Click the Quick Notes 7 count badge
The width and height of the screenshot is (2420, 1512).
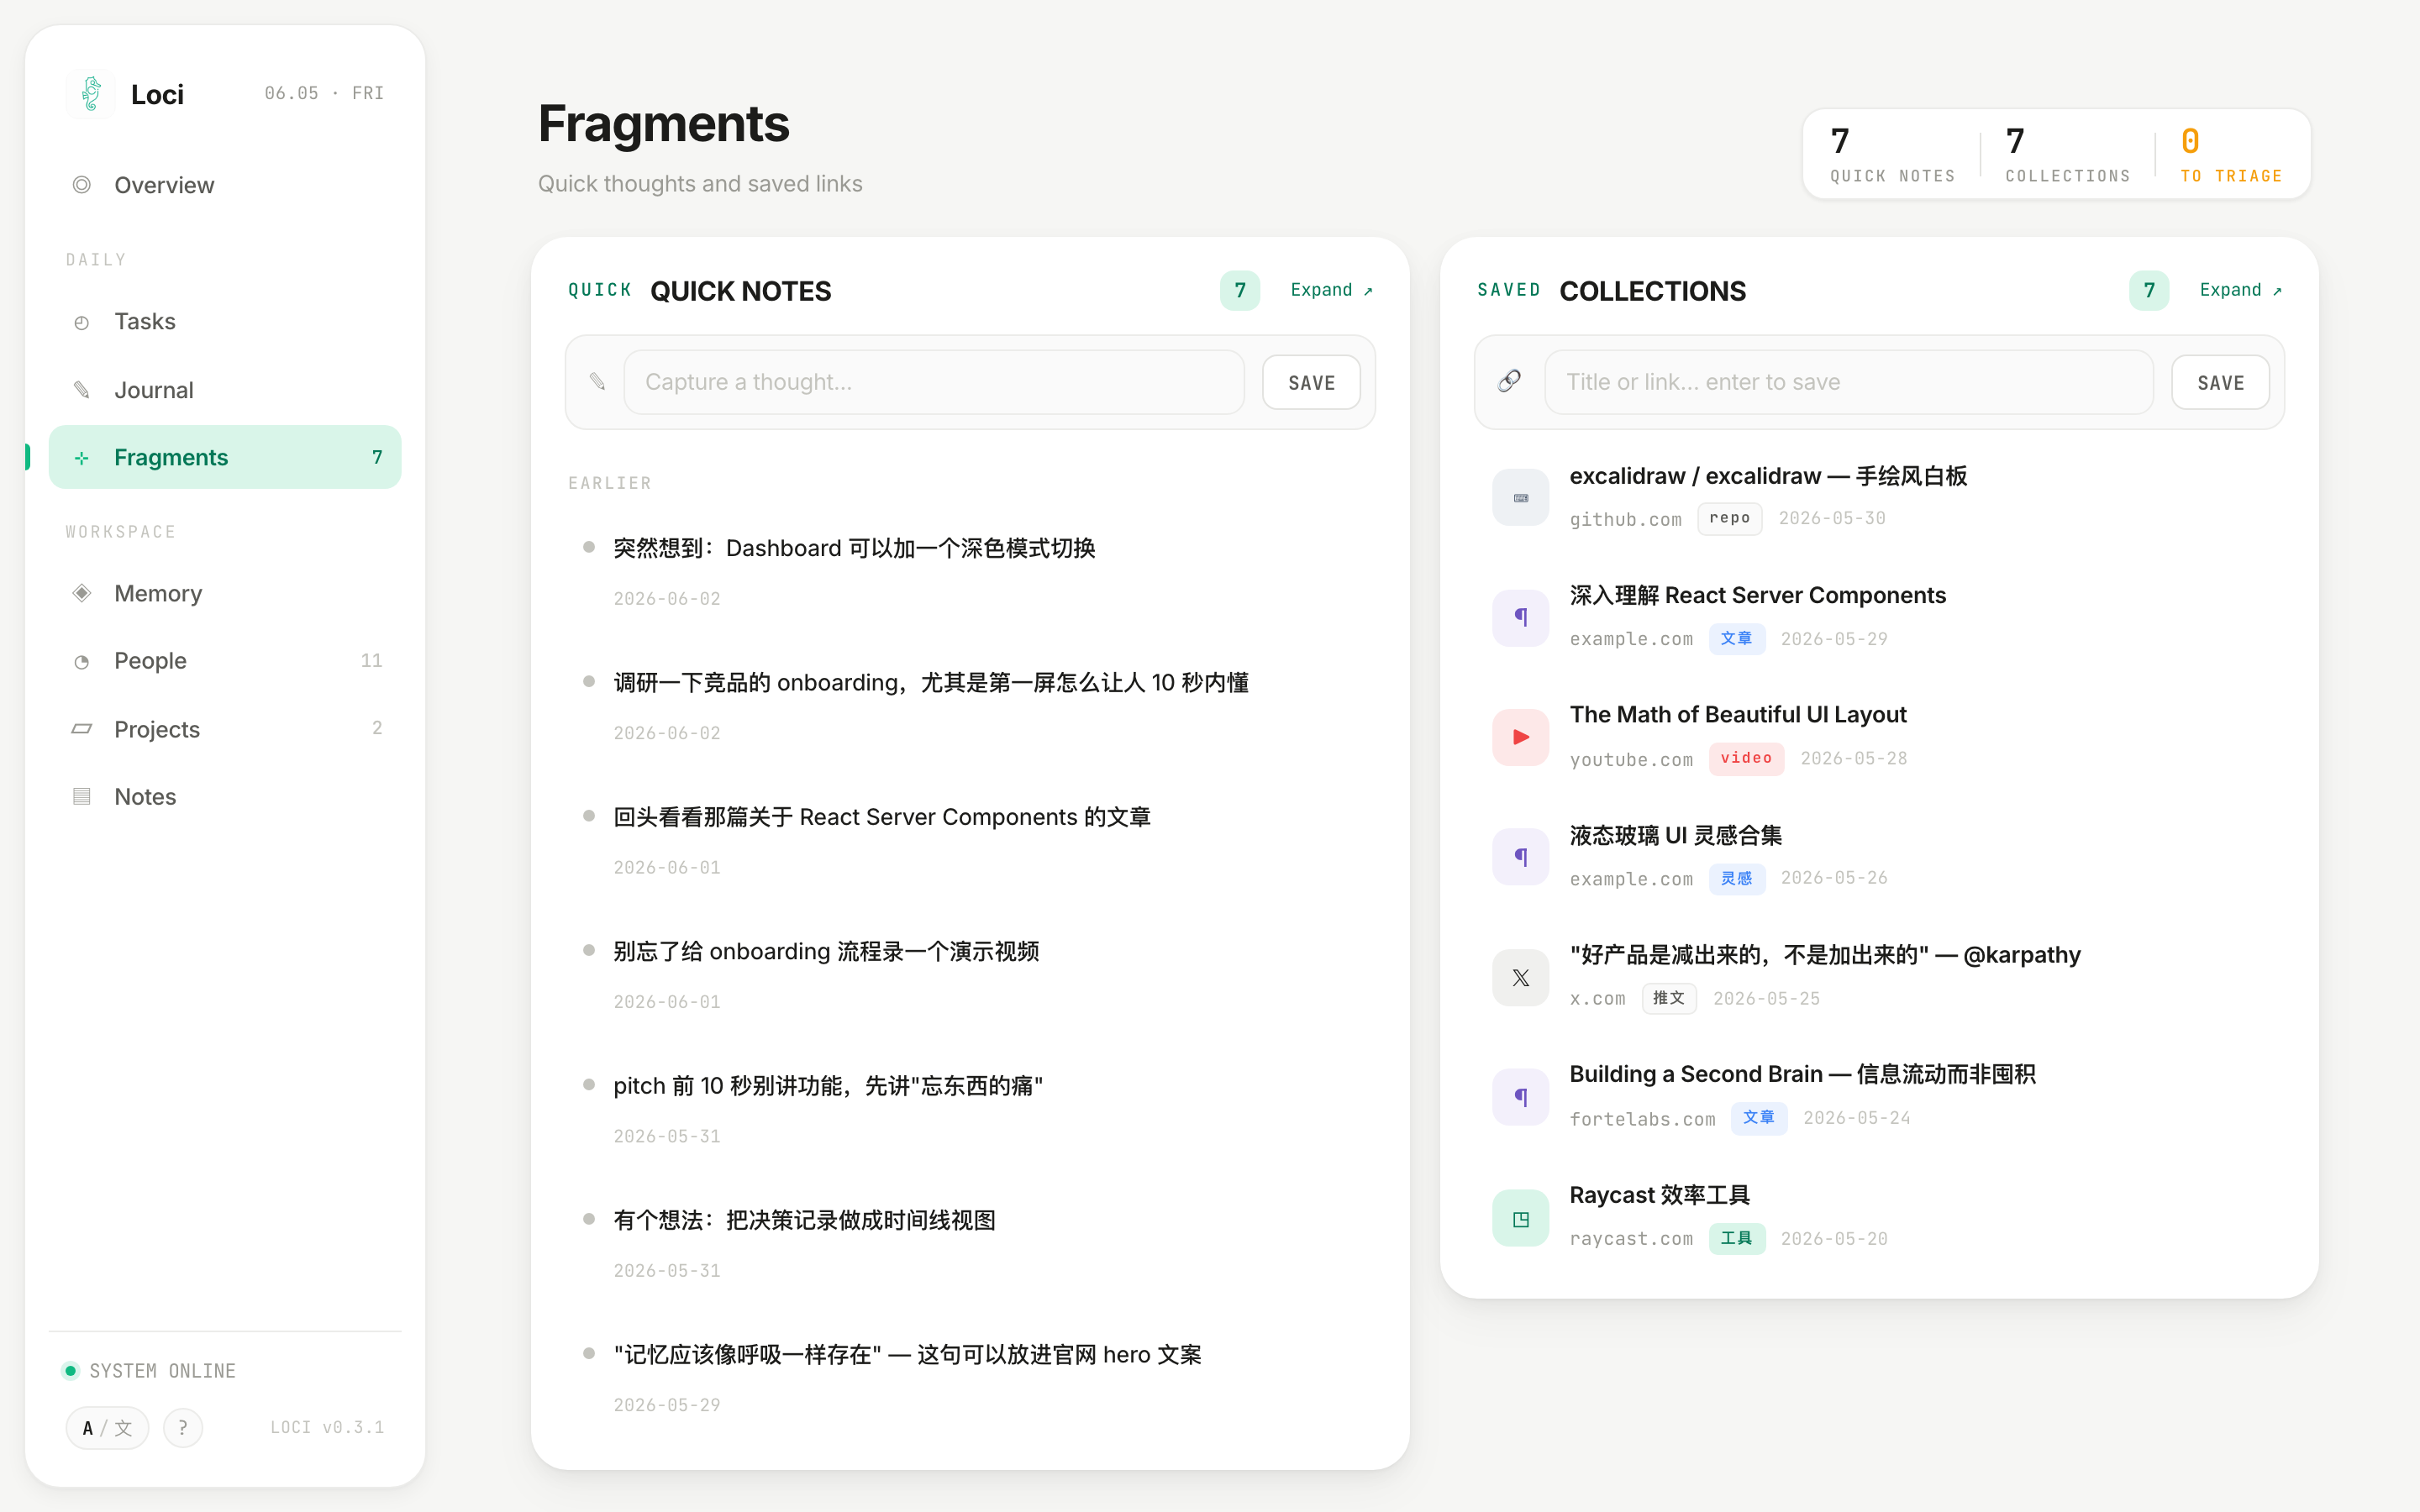(x=1240, y=290)
